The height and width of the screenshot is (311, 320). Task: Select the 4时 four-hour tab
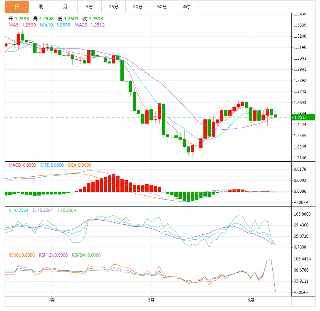(186, 7)
